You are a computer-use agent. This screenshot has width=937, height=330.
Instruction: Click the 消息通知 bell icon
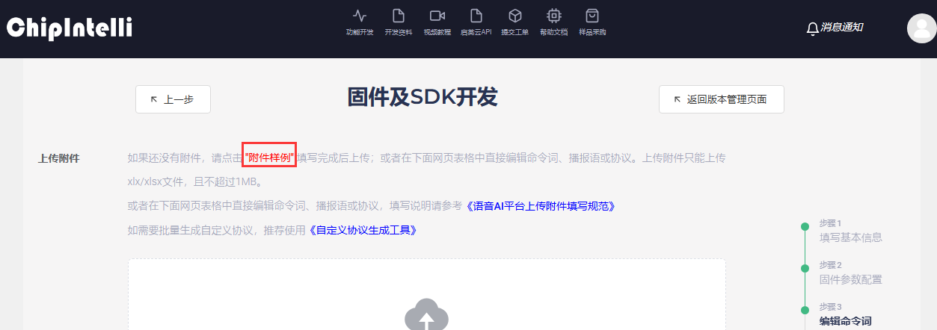(x=813, y=28)
